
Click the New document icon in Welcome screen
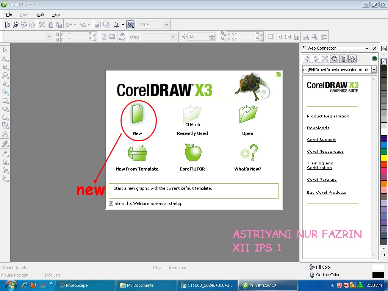137,114
